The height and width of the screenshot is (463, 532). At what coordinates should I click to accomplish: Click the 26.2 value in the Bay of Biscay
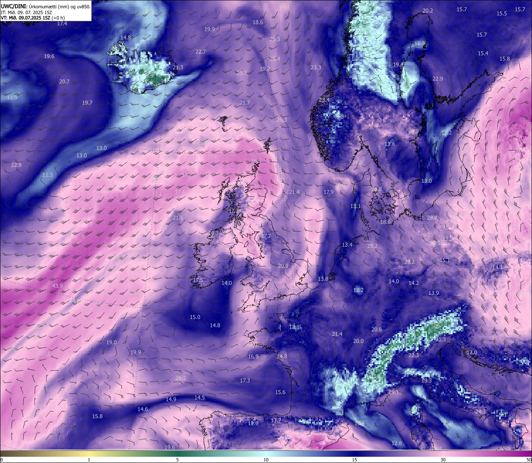pos(181,378)
